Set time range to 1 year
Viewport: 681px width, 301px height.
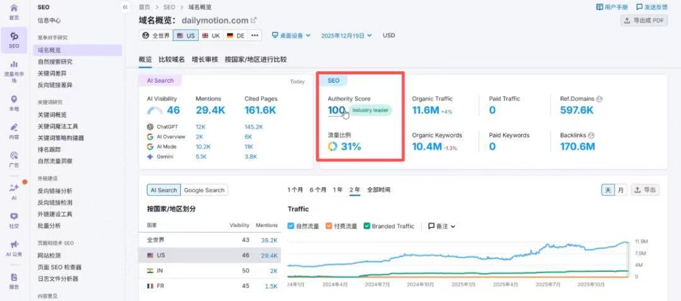click(337, 190)
